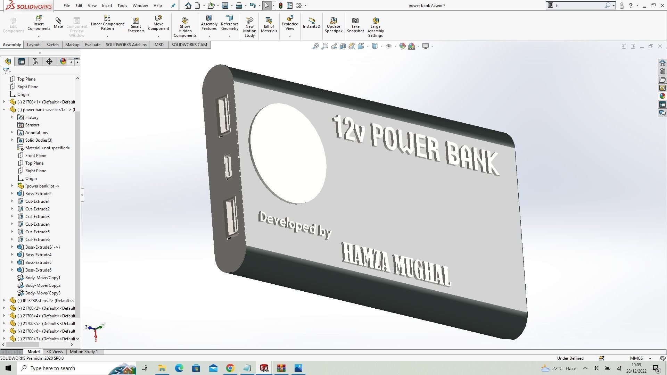Screen dimensions: 667x375
Task: Open Bill of Materials
Action: tap(269, 24)
